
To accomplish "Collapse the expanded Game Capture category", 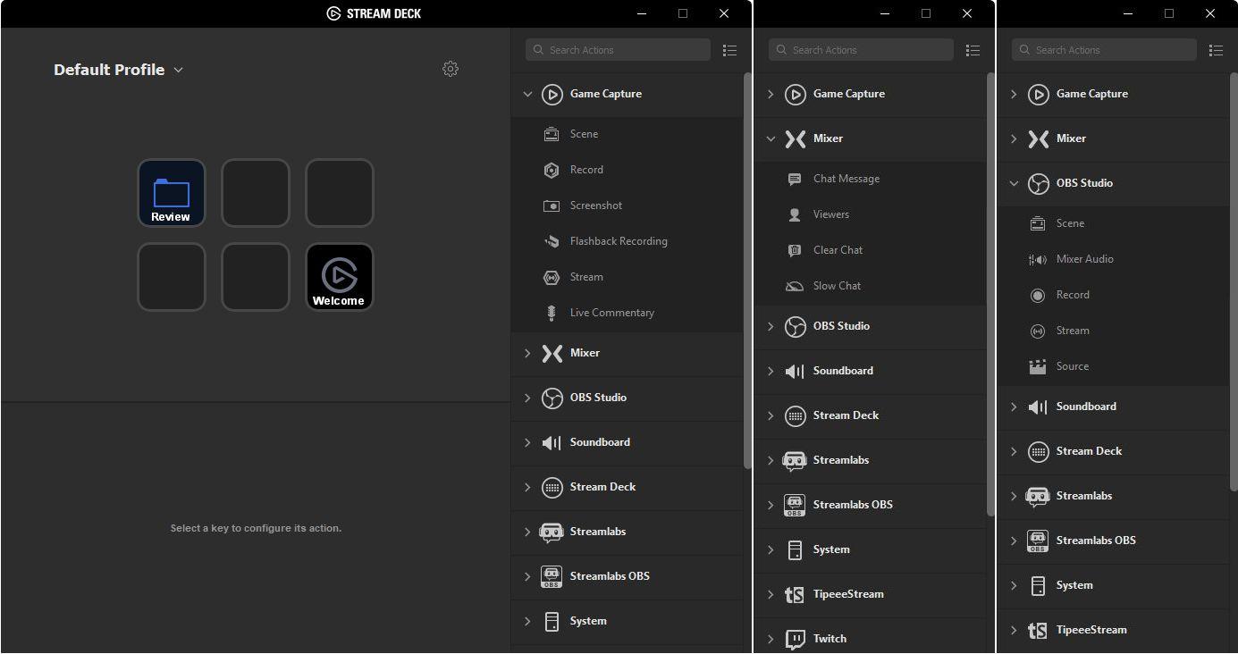I will [x=527, y=94].
